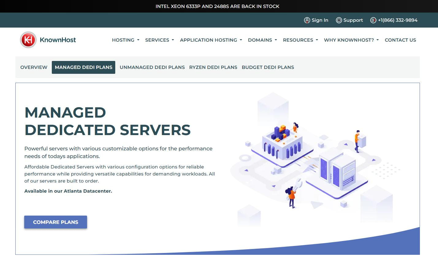The height and width of the screenshot is (264, 438).
Task: View the Budget Dedi Plans tab
Action: [x=268, y=67]
